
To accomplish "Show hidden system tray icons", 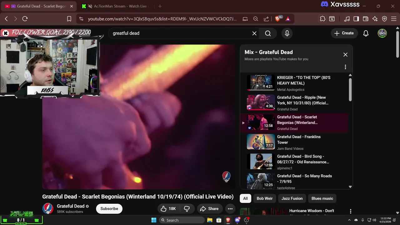I will pos(349,220).
